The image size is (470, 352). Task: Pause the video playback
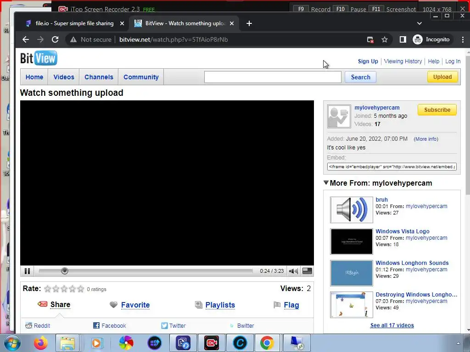pos(27,271)
